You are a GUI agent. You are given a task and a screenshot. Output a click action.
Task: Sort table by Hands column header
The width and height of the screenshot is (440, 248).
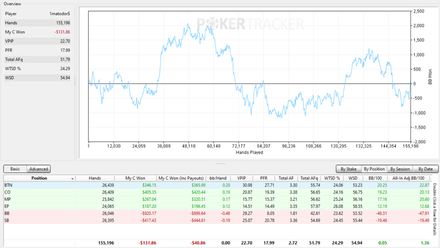coord(95,178)
